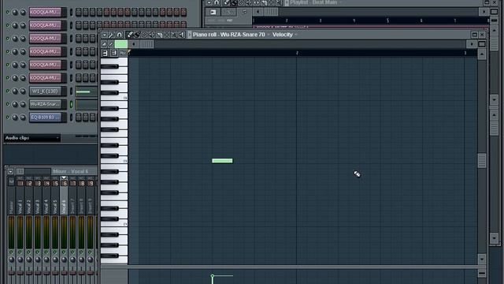Open the piano roll wrench tools menu

click(112, 35)
